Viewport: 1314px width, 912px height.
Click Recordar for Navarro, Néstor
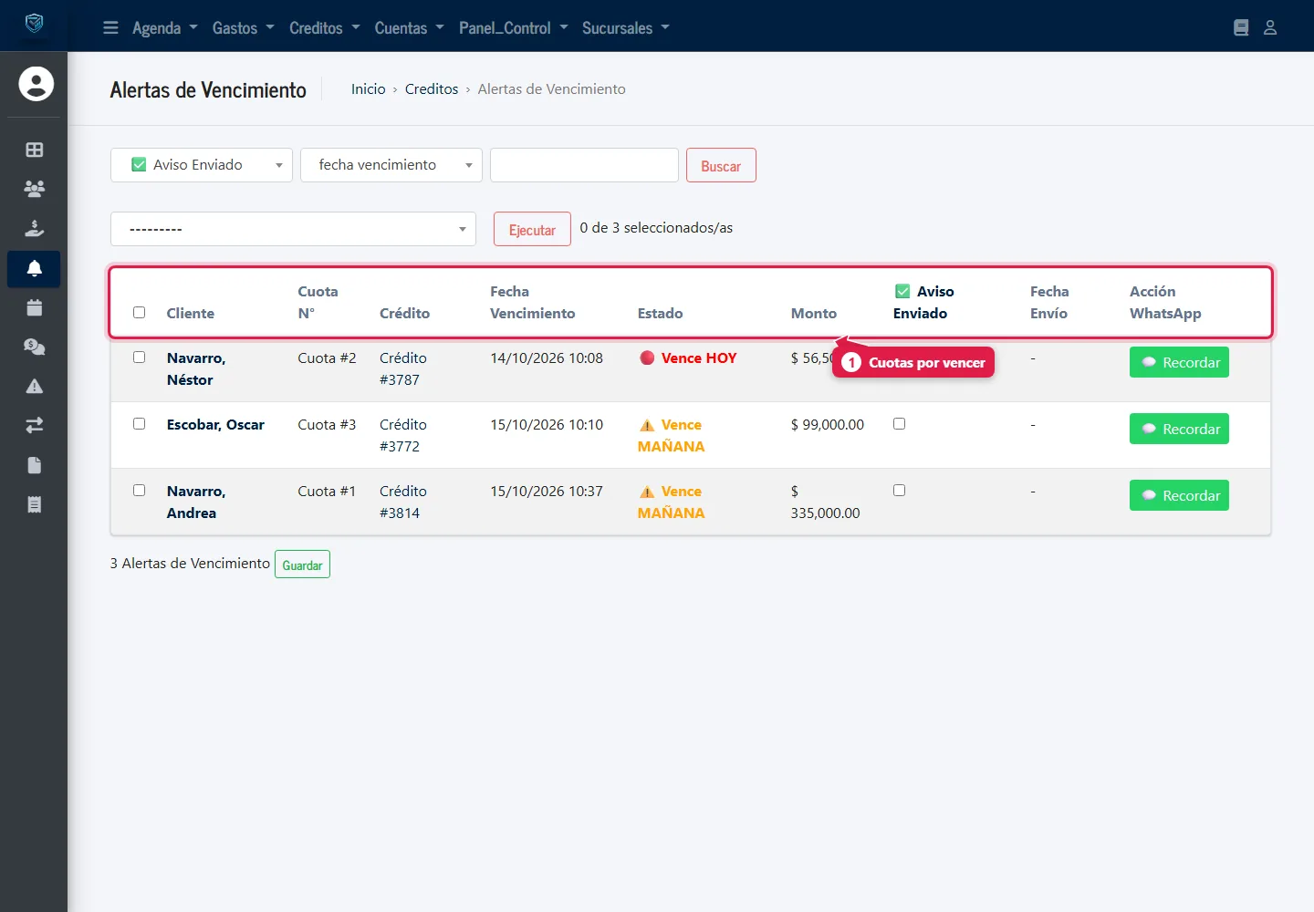[x=1179, y=362]
